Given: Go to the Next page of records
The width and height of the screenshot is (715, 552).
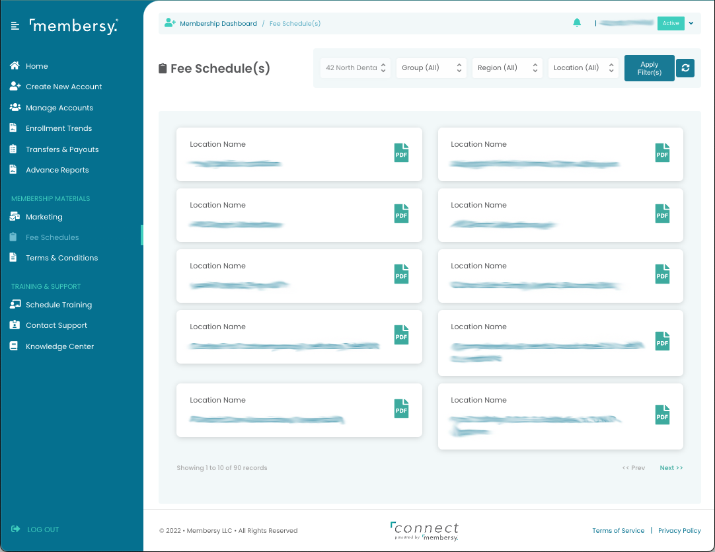Looking at the screenshot, I should pyautogui.click(x=671, y=468).
